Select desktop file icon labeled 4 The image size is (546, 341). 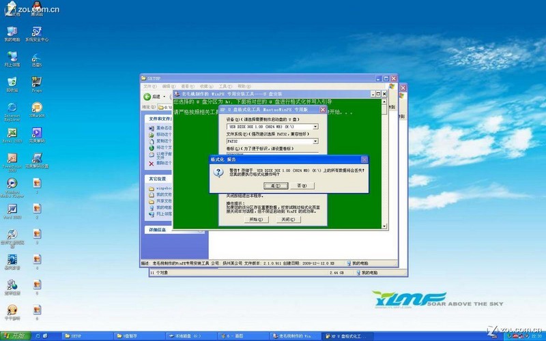tap(37, 262)
